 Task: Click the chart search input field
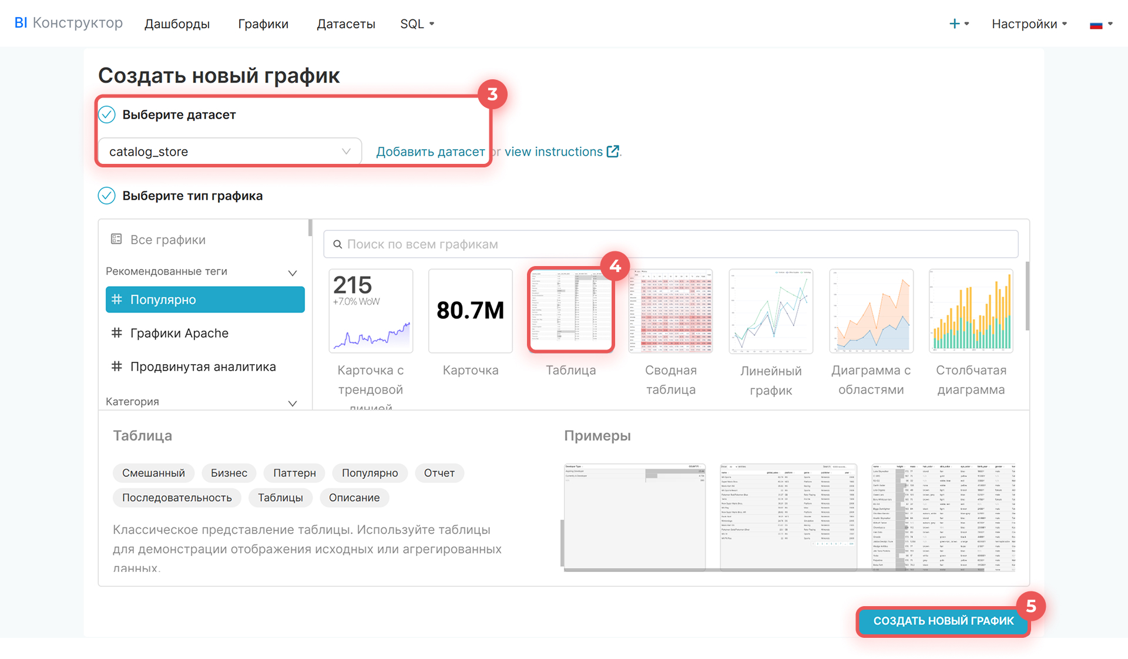click(x=670, y=244)
